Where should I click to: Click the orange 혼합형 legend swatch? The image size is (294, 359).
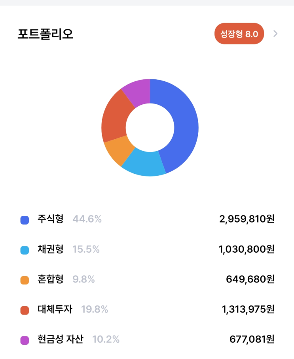click(25, 280)
